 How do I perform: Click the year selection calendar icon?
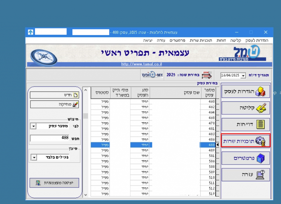(207, 75)
